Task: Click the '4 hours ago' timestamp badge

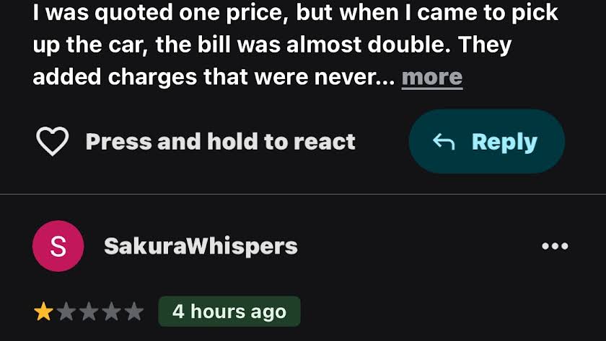Action: 229,312
